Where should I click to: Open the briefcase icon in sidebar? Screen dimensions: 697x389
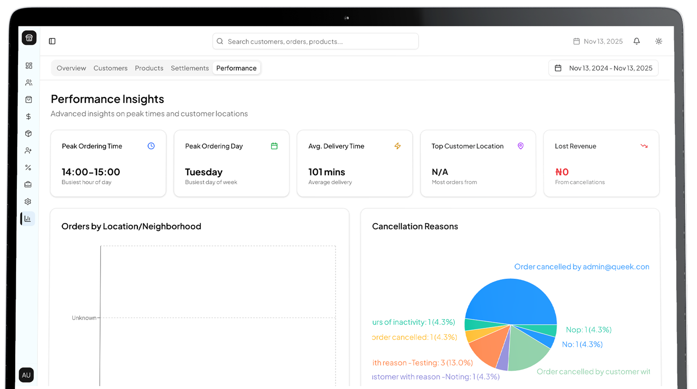[28, 184]
